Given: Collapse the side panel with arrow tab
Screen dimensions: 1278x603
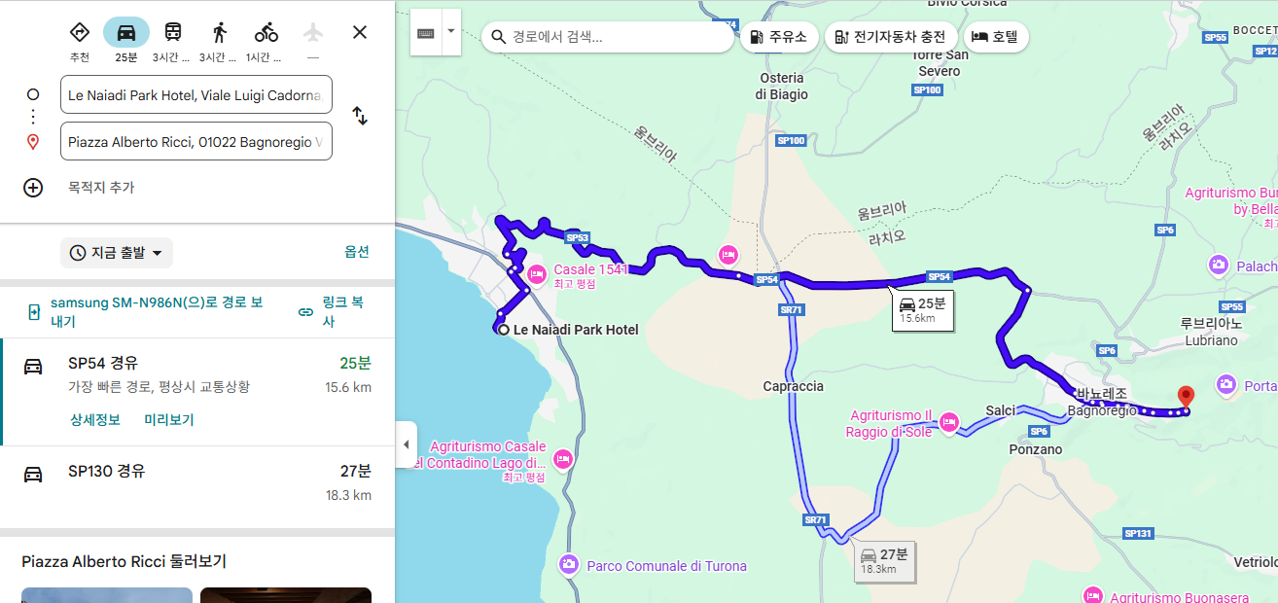Looking at the screenshot, I should point(407,444).
